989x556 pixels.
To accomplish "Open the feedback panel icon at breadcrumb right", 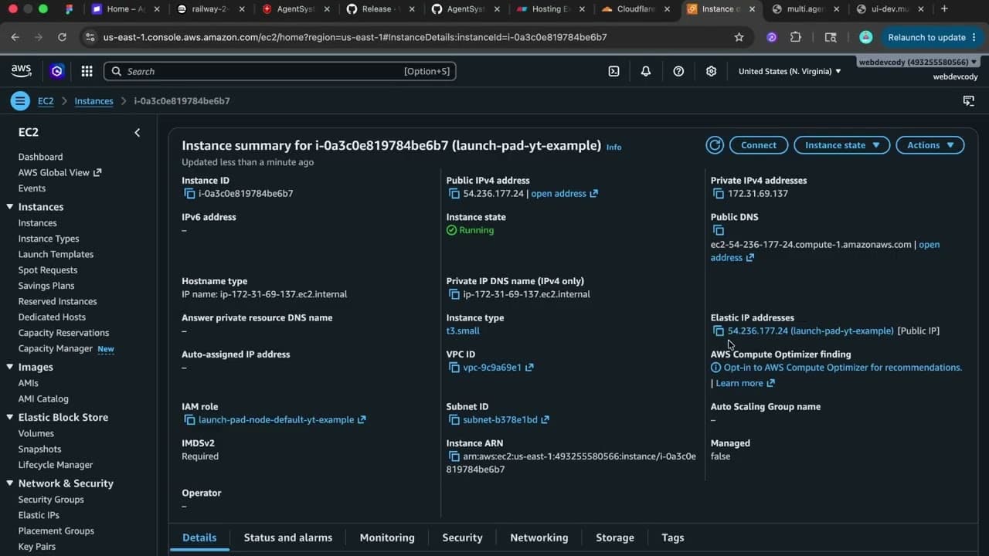I will pos(968,101).
